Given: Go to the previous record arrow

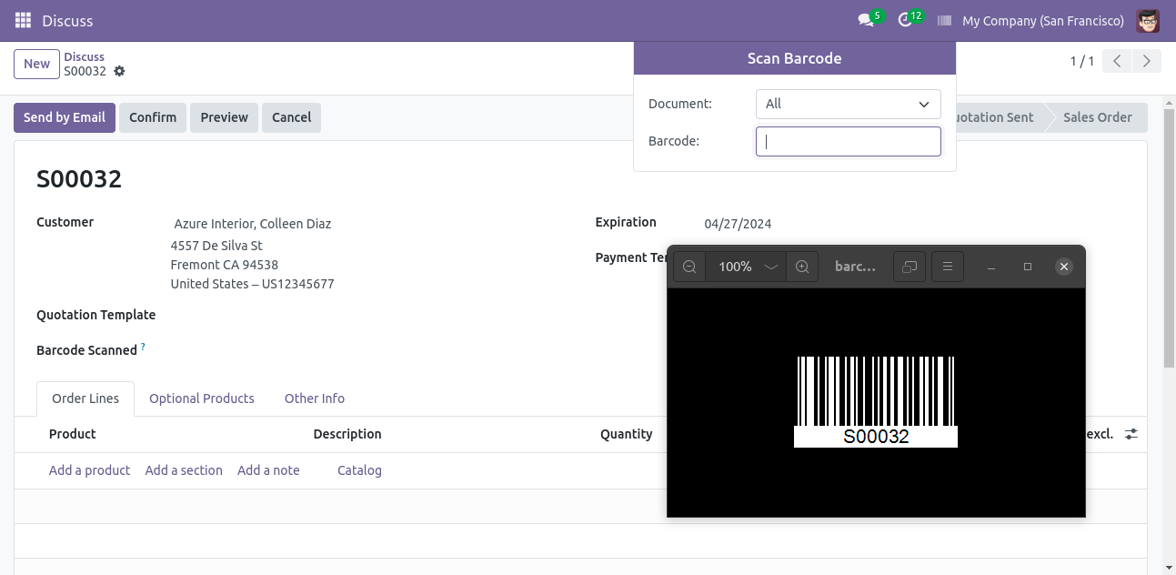Looking at the screenshot, I should click(x=1117, y=61).
